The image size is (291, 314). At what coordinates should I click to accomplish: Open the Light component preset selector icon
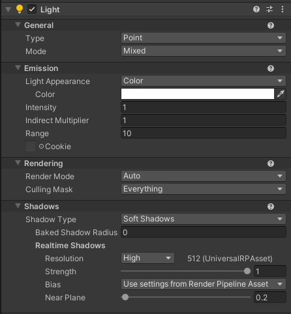pyautogui.click(x=269, y=9)
